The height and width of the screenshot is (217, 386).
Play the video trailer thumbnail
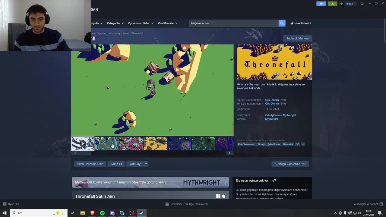[83, 143]
